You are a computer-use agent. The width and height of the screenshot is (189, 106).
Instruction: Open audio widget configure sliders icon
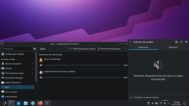(181, 42)
